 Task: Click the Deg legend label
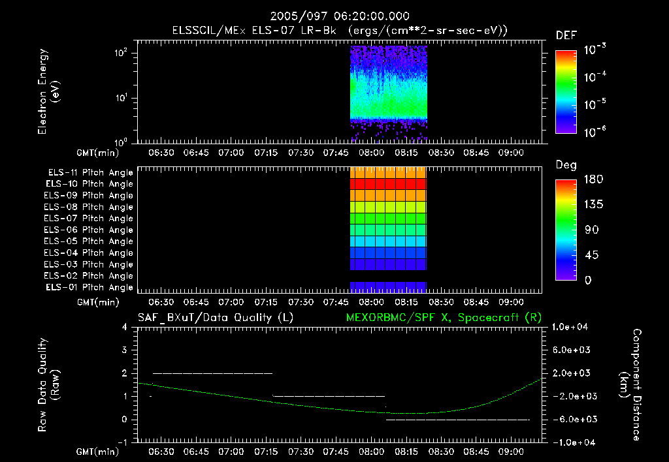(566, 165)
